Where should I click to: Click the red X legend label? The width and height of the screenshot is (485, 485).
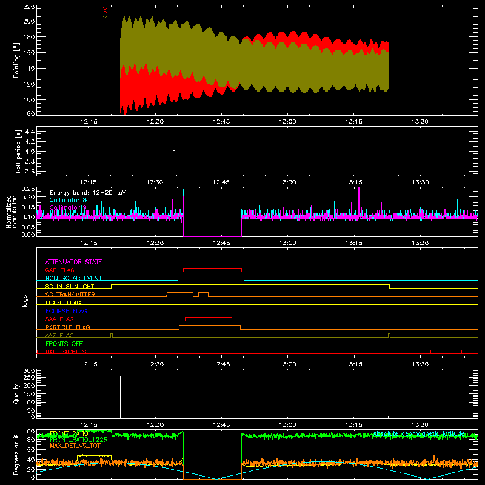click(105, 10)
